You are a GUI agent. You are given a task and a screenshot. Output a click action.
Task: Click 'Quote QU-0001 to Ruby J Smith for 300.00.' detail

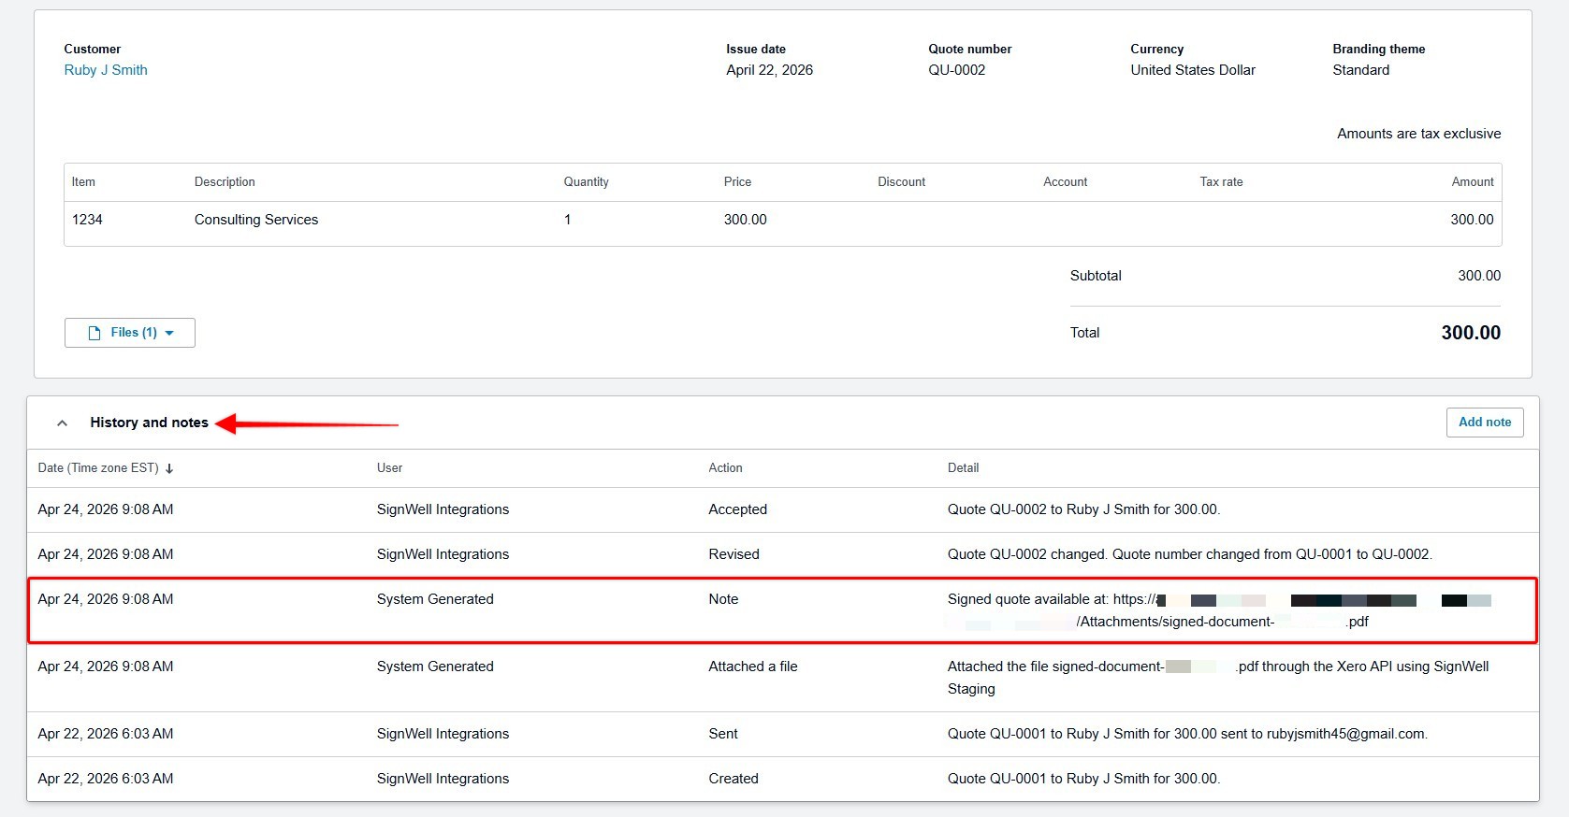1083,779
